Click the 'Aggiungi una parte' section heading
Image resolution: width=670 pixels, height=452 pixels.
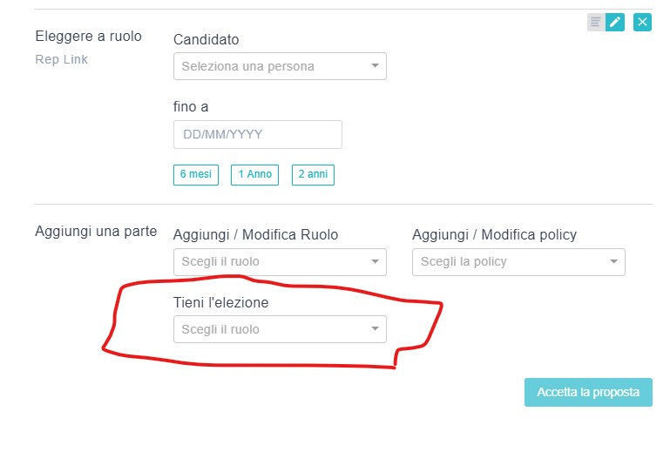pos(96,232)
